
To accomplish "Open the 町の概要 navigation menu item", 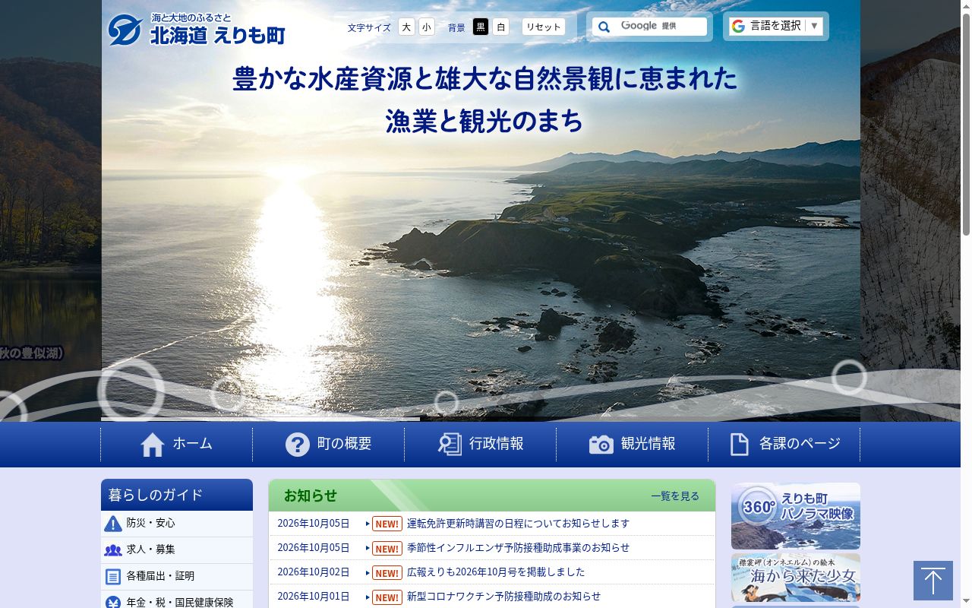I will [x=329, y=445].
